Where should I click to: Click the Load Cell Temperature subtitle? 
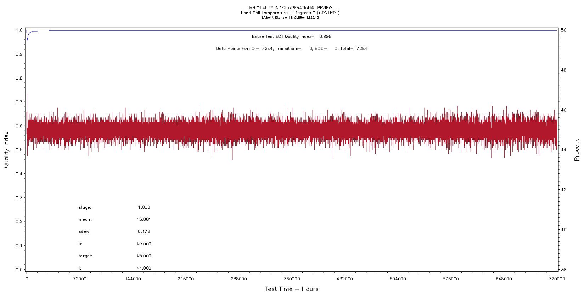[x=290, y=13]
